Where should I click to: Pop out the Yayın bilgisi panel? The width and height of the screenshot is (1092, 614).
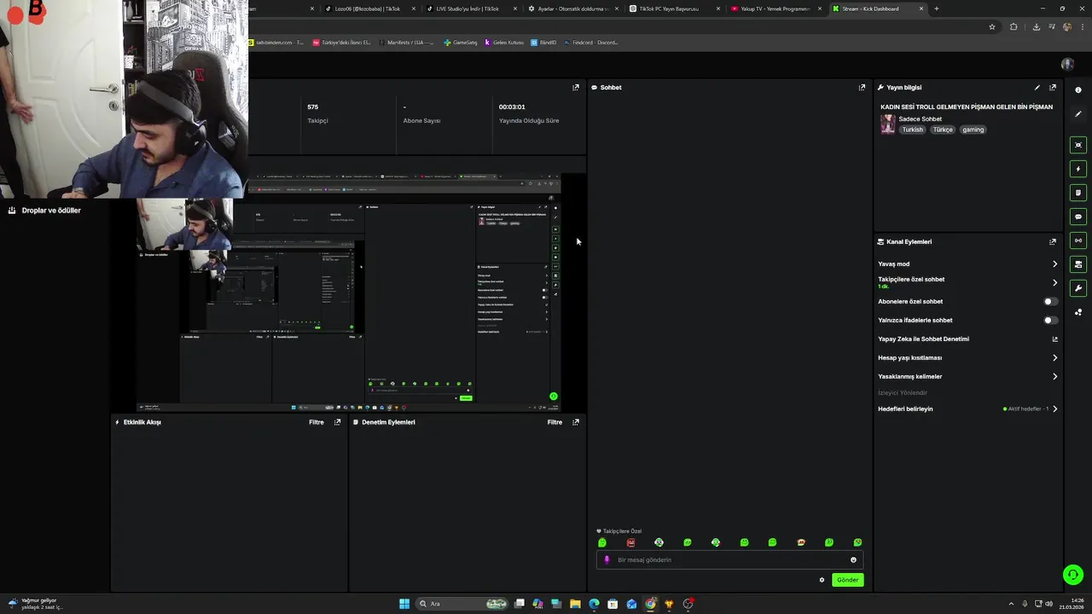coord(1053,87)
